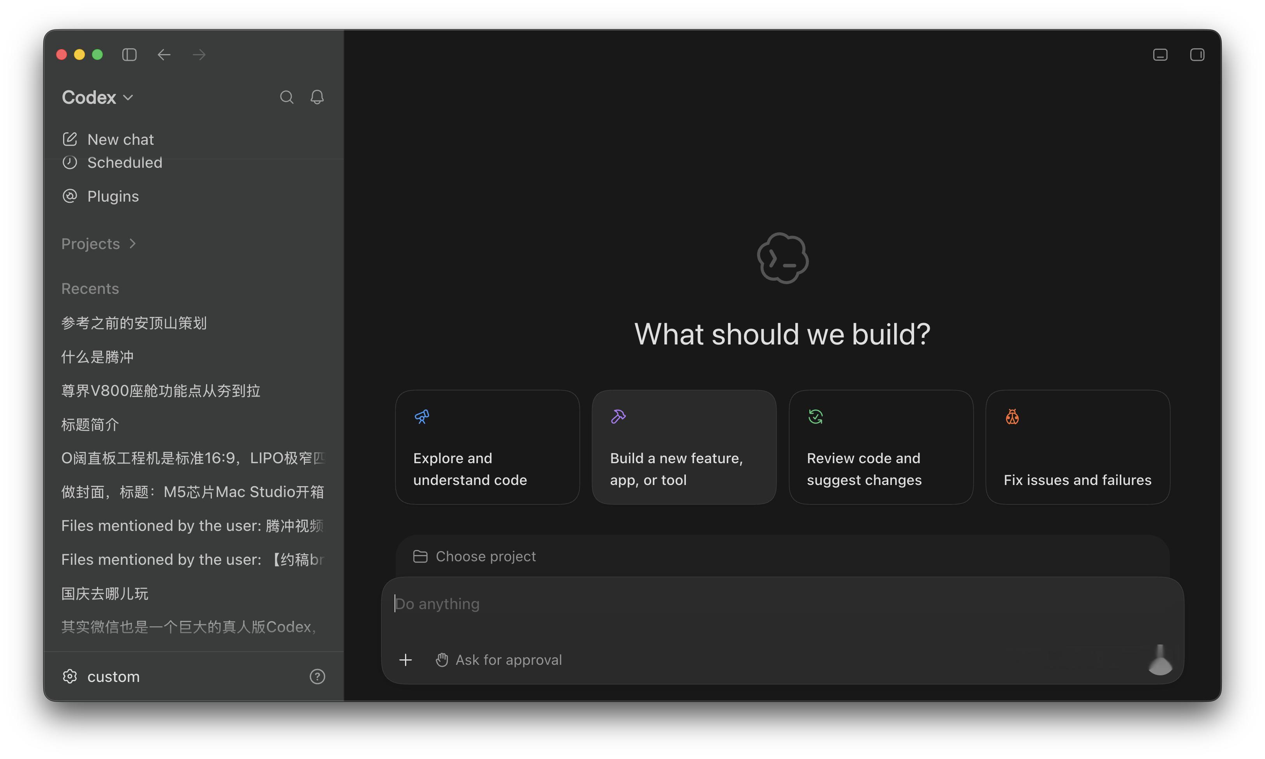The height and width of the screenshot is (759, 1265).
Task: Toggle the bottom panel icon at top right
Action: [x=1160, y=54]
